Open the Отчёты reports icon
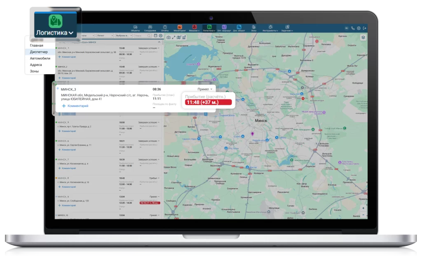Viewport: 422px width, 264px height. pos(165,28)
